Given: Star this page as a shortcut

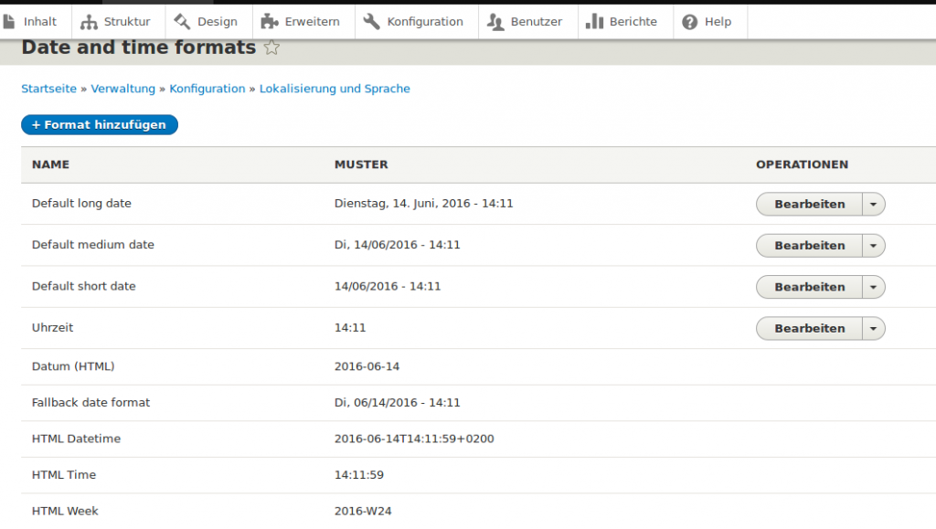Looking at the screenshot, I should tap(271, 48).
